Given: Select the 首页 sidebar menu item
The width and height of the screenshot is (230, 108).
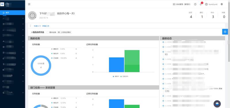Looking at the screenshot, I should tap(12, 13).
